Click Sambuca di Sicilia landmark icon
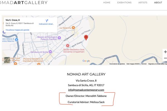This screenshot has height=111, width=167. [50, 52]
